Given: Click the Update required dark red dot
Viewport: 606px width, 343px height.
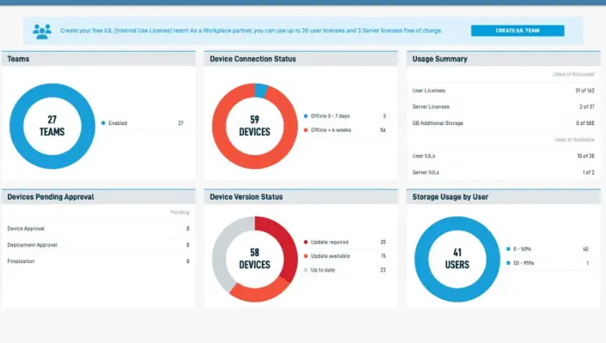Looking at the screenshot, I should click(x=306, y=243).
